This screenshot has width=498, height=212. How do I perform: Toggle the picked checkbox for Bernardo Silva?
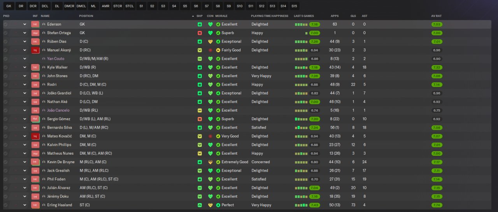pyautogui.click(x=5, y=128)
